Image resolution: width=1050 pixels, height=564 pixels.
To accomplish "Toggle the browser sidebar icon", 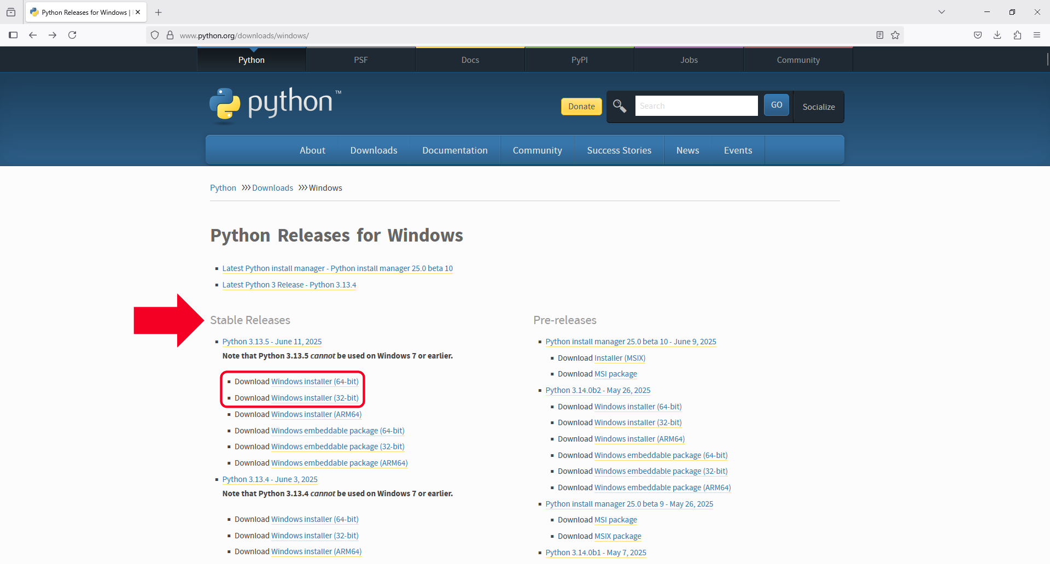I will (x=13, y=35).
